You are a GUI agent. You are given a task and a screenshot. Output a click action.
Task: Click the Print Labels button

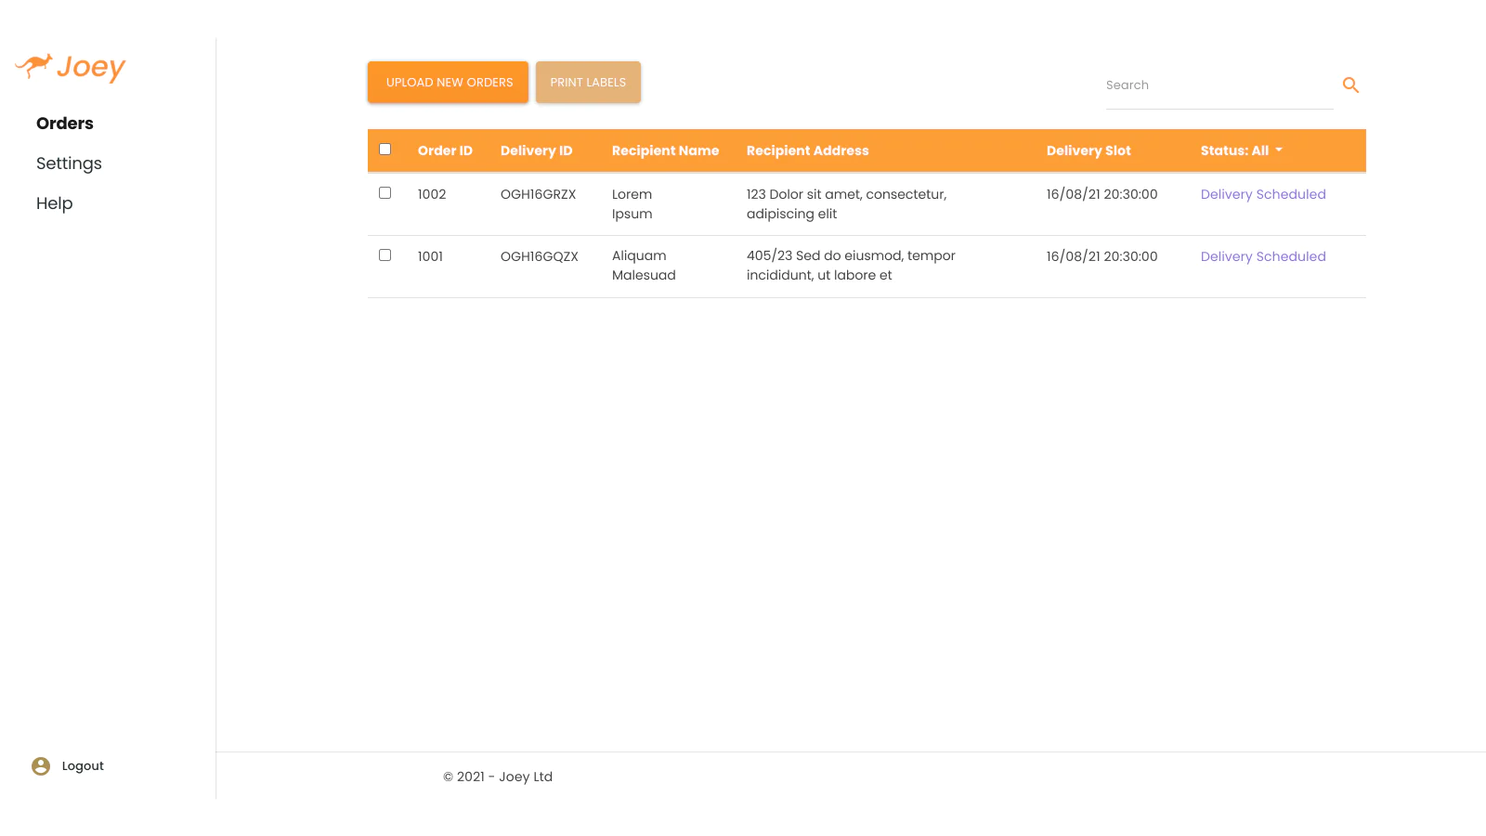[x=588, y=82]
